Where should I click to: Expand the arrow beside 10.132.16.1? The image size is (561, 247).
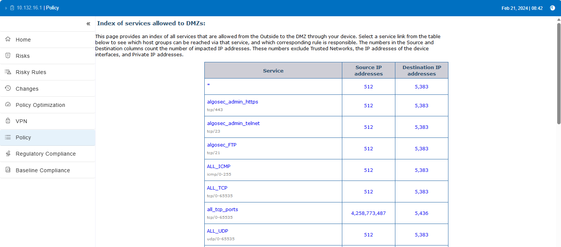[6, 8]
